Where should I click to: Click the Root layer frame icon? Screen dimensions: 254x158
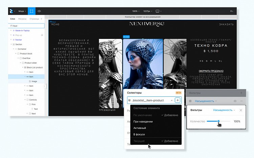coord(11,26)
